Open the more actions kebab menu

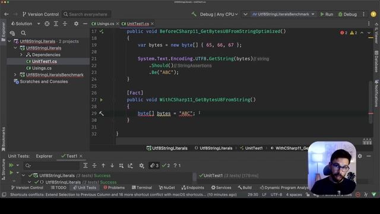tap(363, 14)
